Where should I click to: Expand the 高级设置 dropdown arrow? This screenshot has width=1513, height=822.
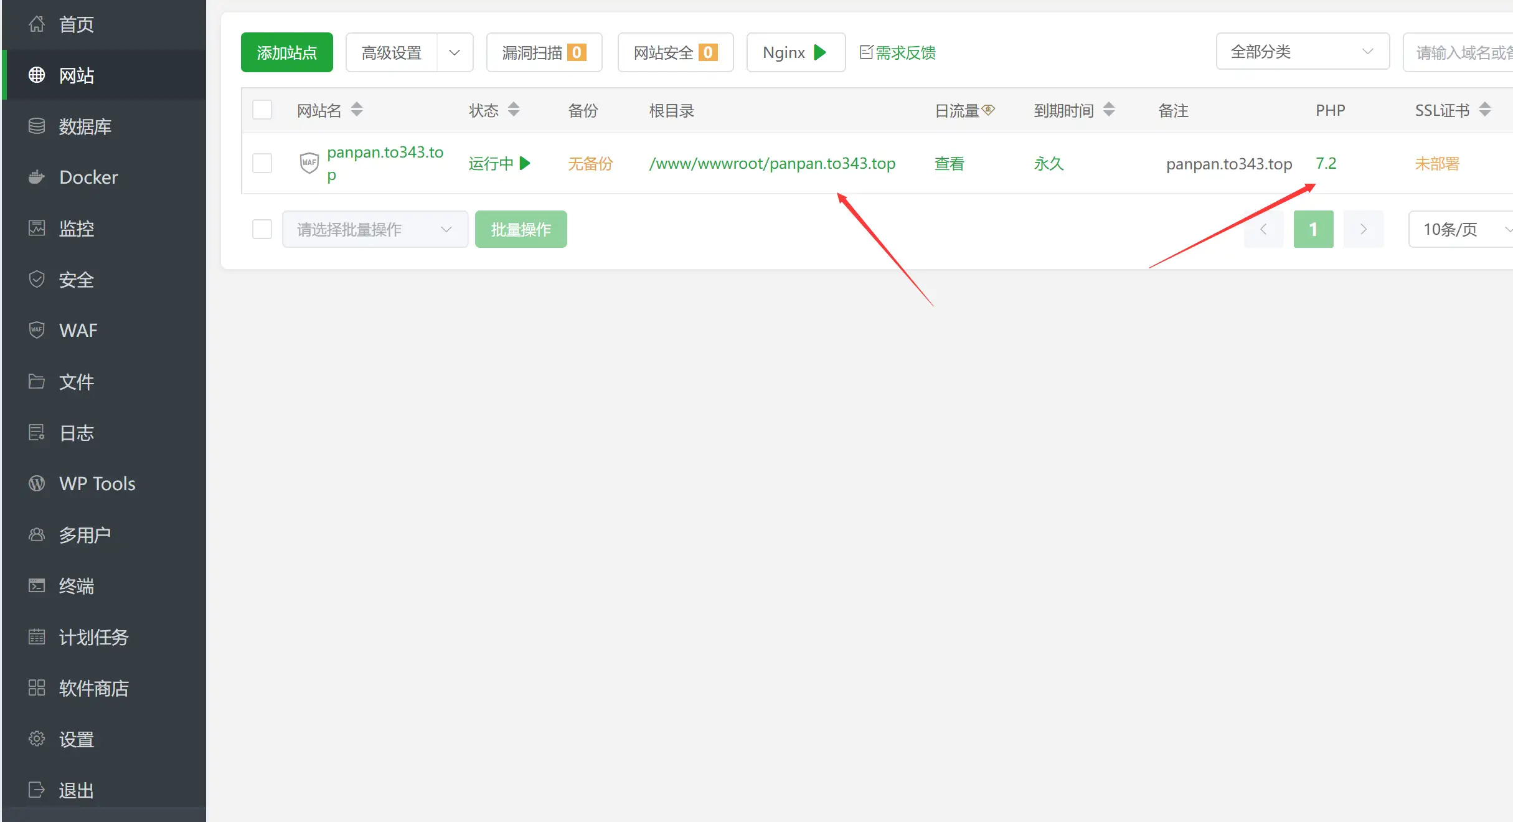(454, 52)
